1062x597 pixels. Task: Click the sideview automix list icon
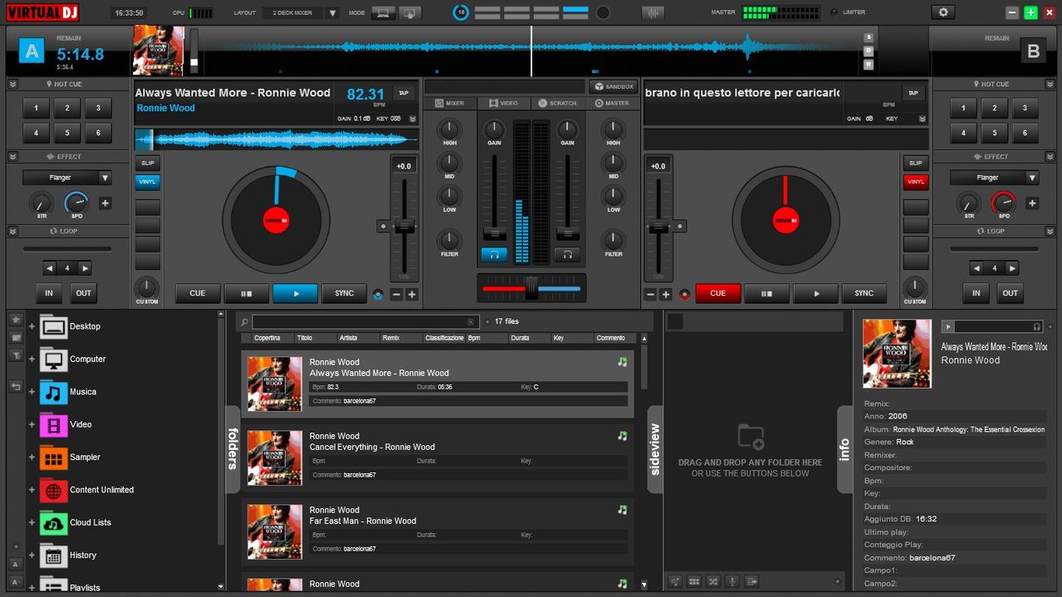(751, 581)
